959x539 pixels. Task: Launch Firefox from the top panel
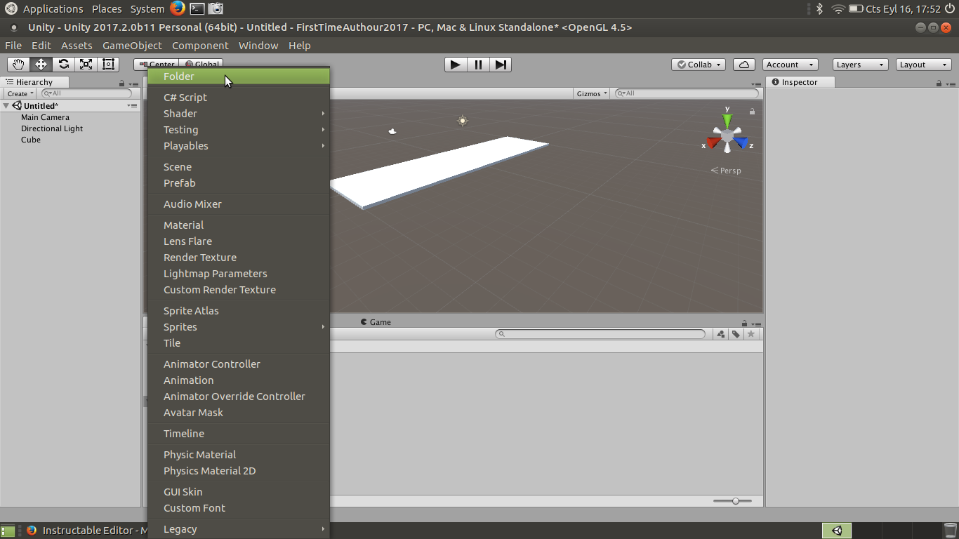click(x=177, y=8)
